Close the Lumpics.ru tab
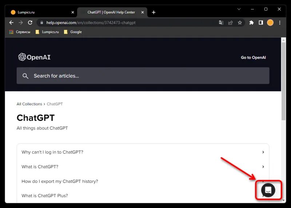Viewport: 291px width, 208px height. click(73, 12)
